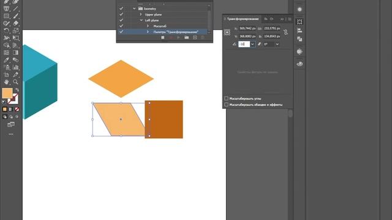Select the Eyedropper tool
Viewport: 392px width, 220px height.
point(7,60)
